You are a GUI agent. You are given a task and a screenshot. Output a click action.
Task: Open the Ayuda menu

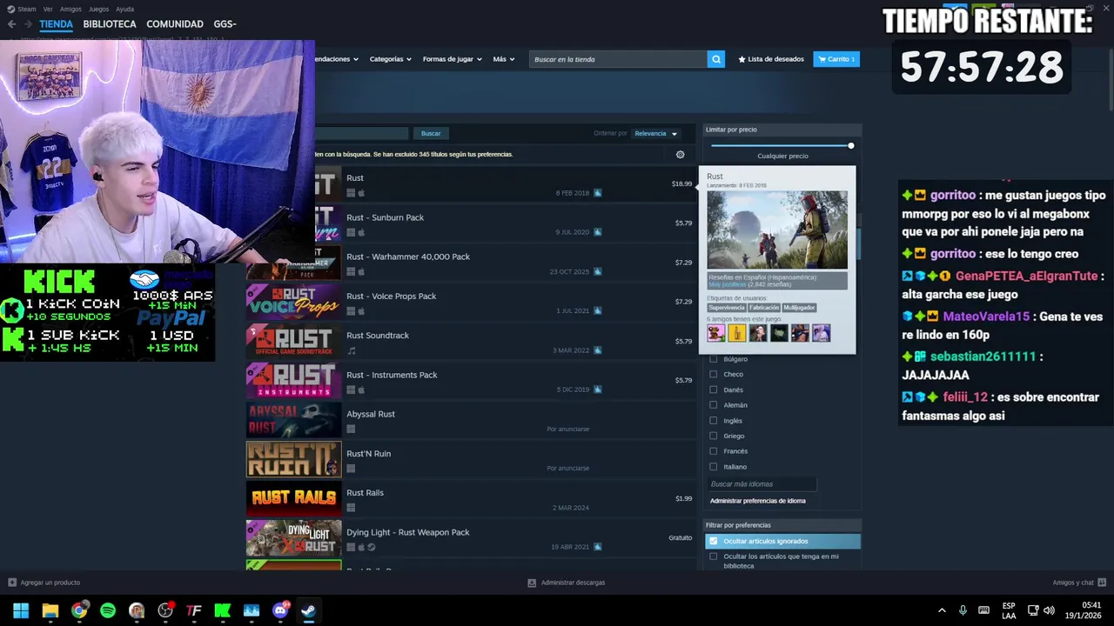tap(124, 9)
